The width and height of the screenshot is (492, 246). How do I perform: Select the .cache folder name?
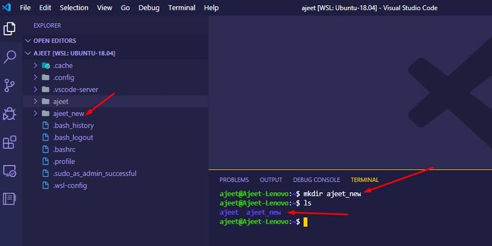point(63,65)
